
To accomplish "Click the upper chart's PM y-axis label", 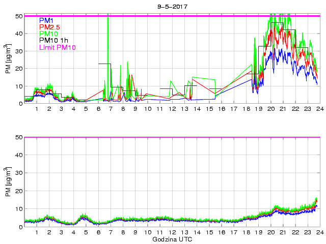I will coord(9,59).
